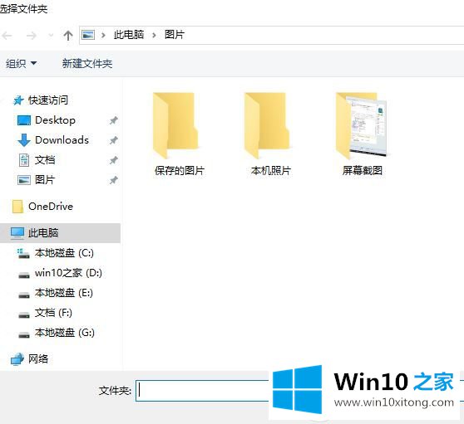Viewport: 464px width, 424px height.
Task: Open Desktop in the sidebar
Action: point(55,120)
